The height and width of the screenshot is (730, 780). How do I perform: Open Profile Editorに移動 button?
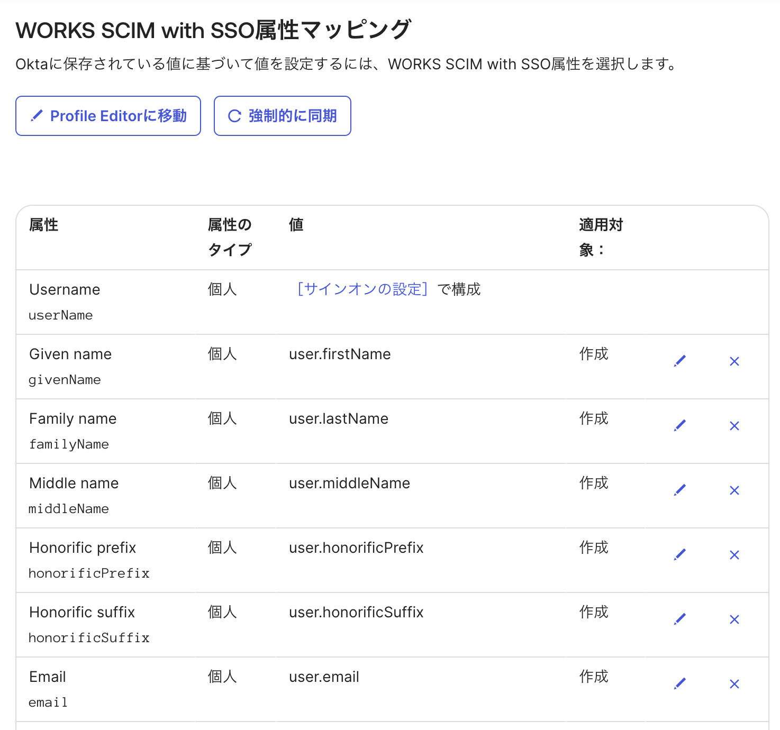click(108, 116)
